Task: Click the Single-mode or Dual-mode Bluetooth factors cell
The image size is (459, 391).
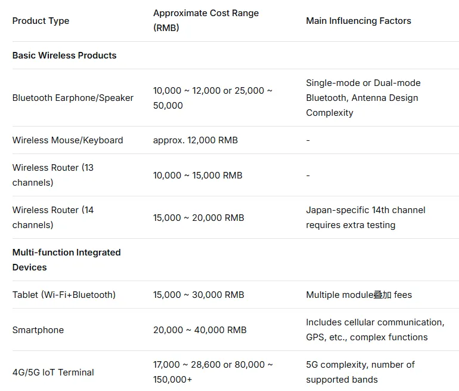Action: point(363,98)
